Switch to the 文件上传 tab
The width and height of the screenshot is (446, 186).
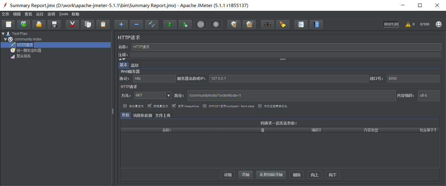(x=163, y=115)
